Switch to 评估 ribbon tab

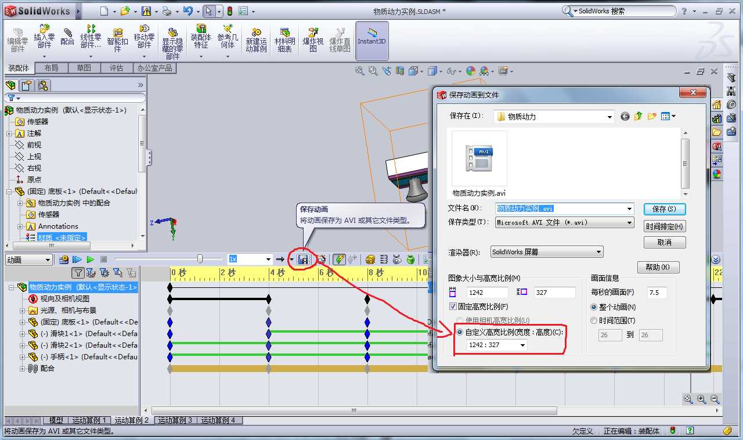coord(116,68)
